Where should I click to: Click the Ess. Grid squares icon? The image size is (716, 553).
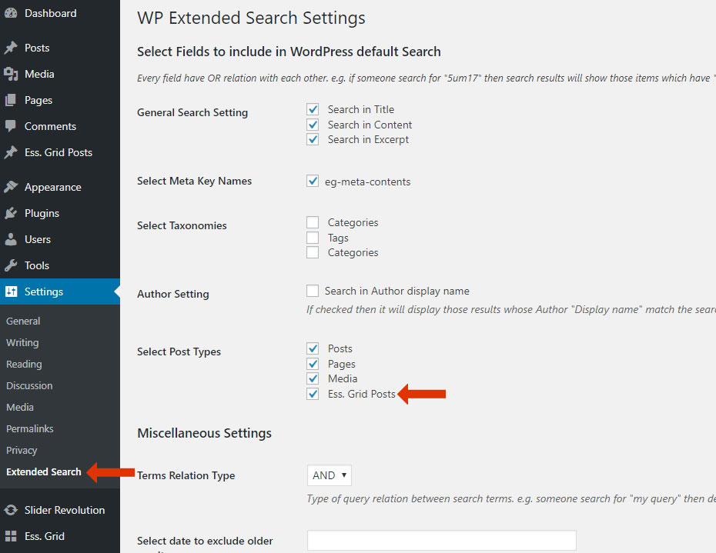[x=11, y=536]
